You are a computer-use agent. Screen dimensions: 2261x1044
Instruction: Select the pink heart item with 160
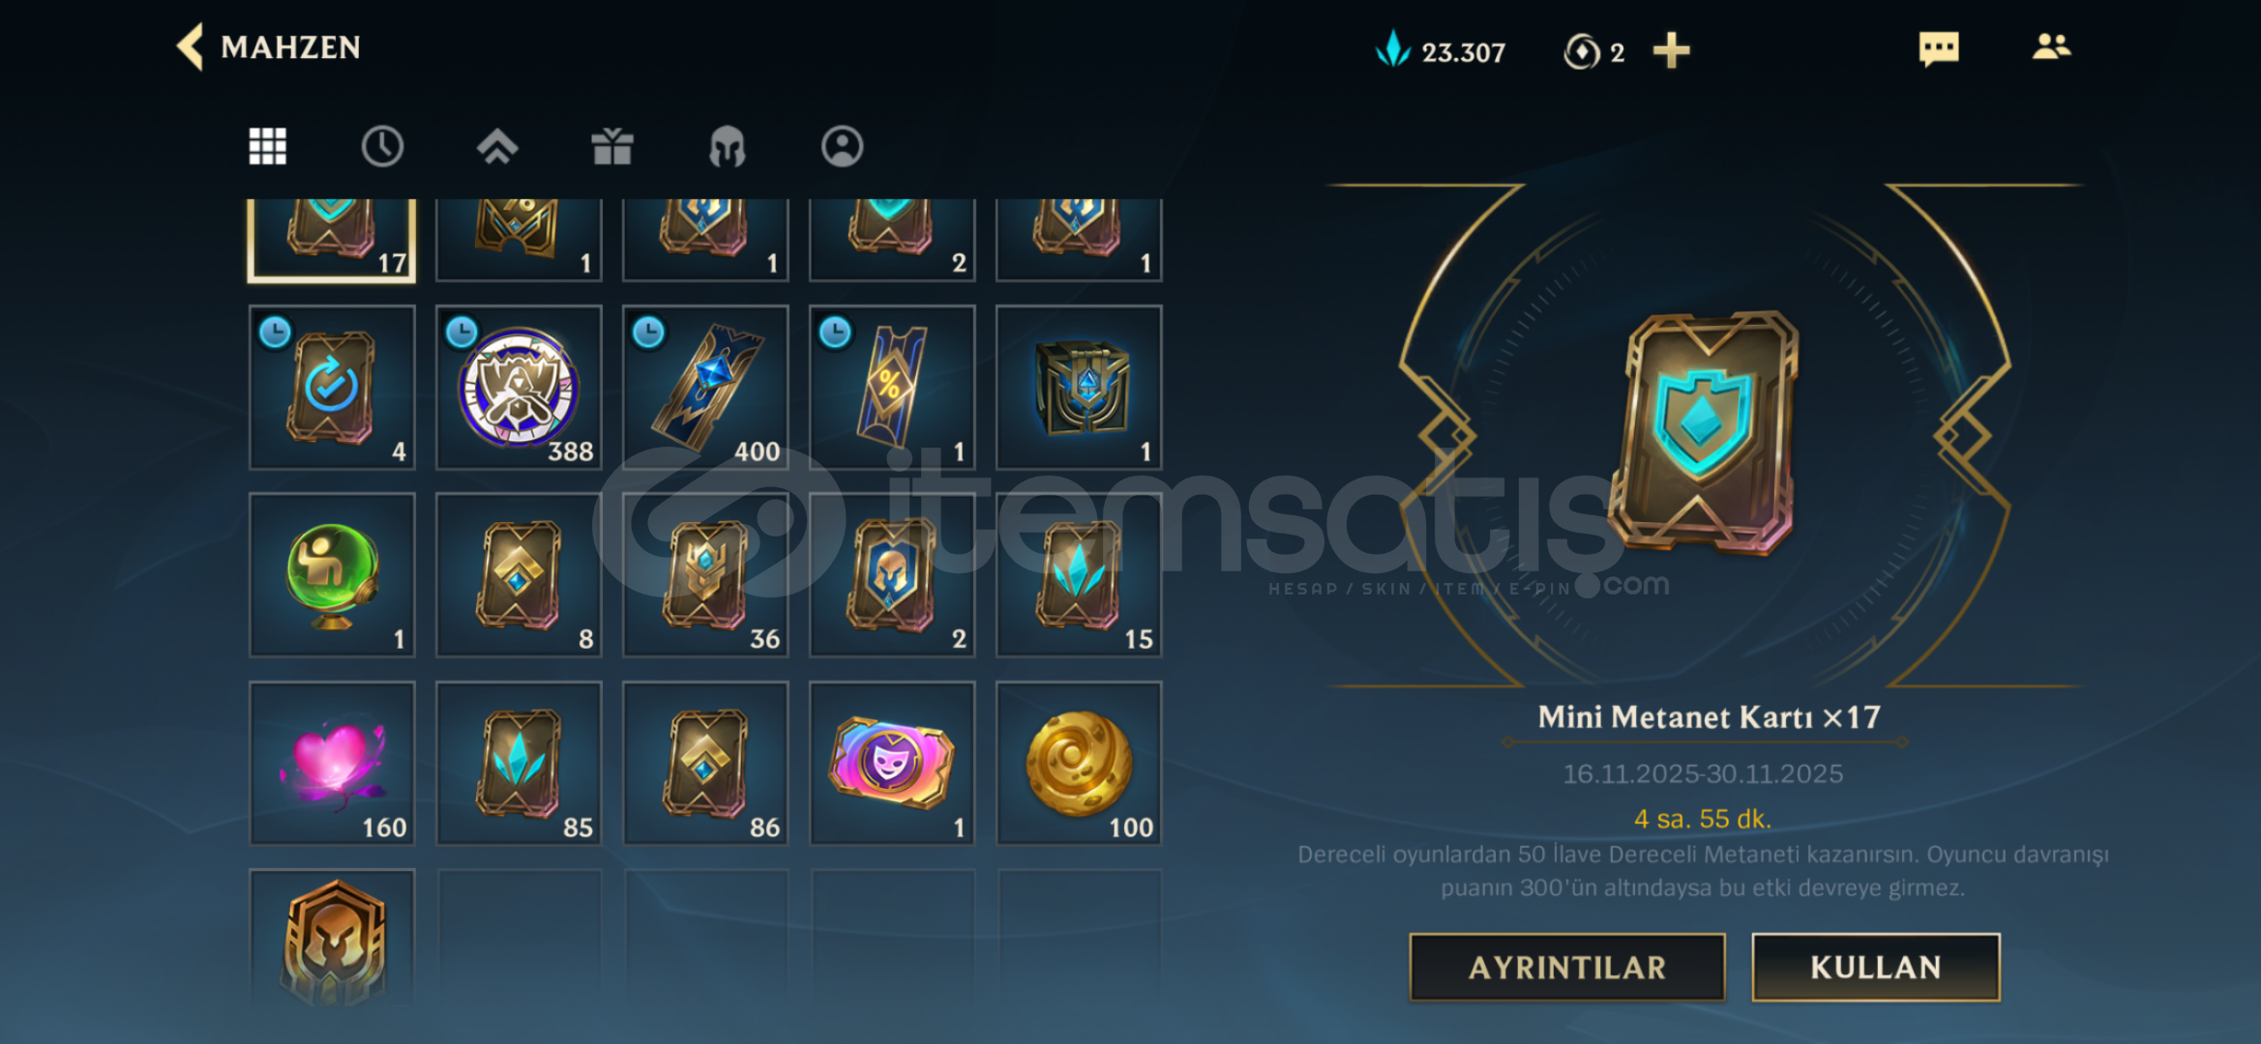click(332, 764)
